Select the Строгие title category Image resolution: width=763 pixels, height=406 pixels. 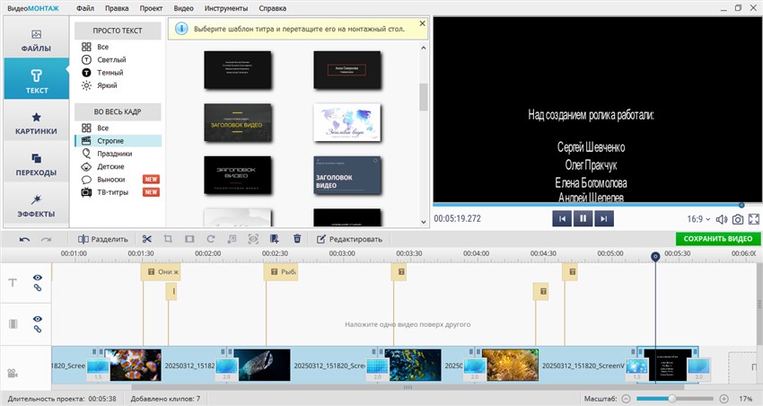click(x=110, y=141)
